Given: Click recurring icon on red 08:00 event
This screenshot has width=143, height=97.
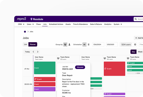Looking at the screenshot, I should coord(35,79).
